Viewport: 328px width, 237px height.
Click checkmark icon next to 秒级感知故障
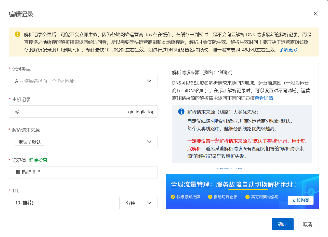click(173, 197)
